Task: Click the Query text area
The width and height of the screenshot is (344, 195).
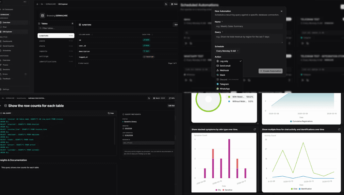Action: 249,39
